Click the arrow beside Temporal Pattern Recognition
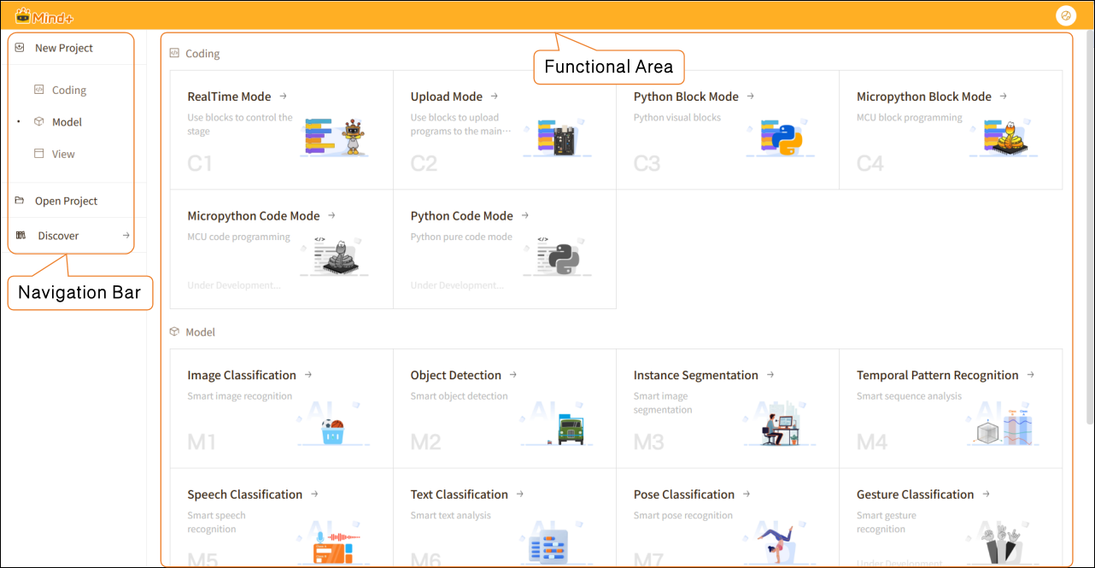Image resolution: width=1095 pixels, height=568 pixels. 1031,375
